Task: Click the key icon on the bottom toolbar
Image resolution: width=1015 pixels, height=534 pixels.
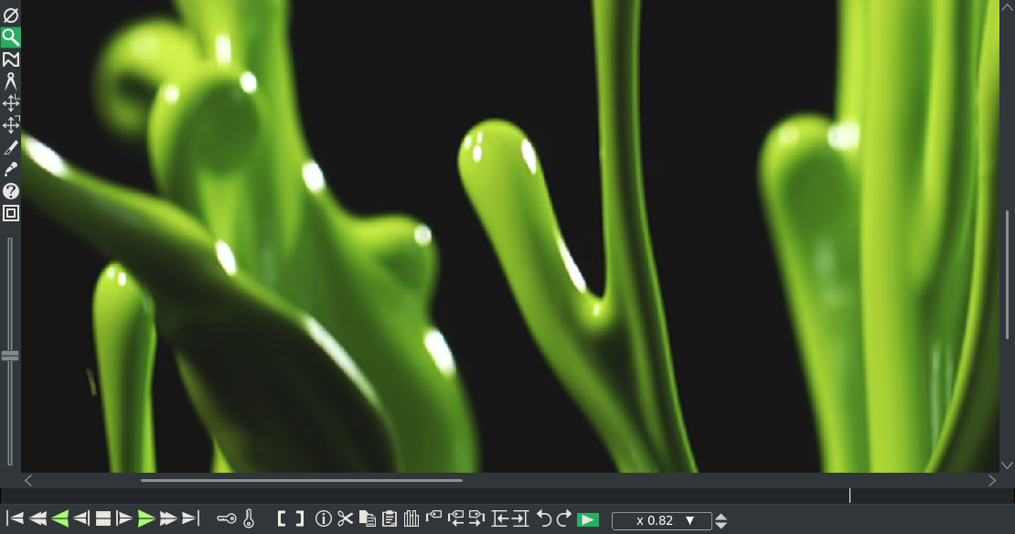Action: point(225,518)
